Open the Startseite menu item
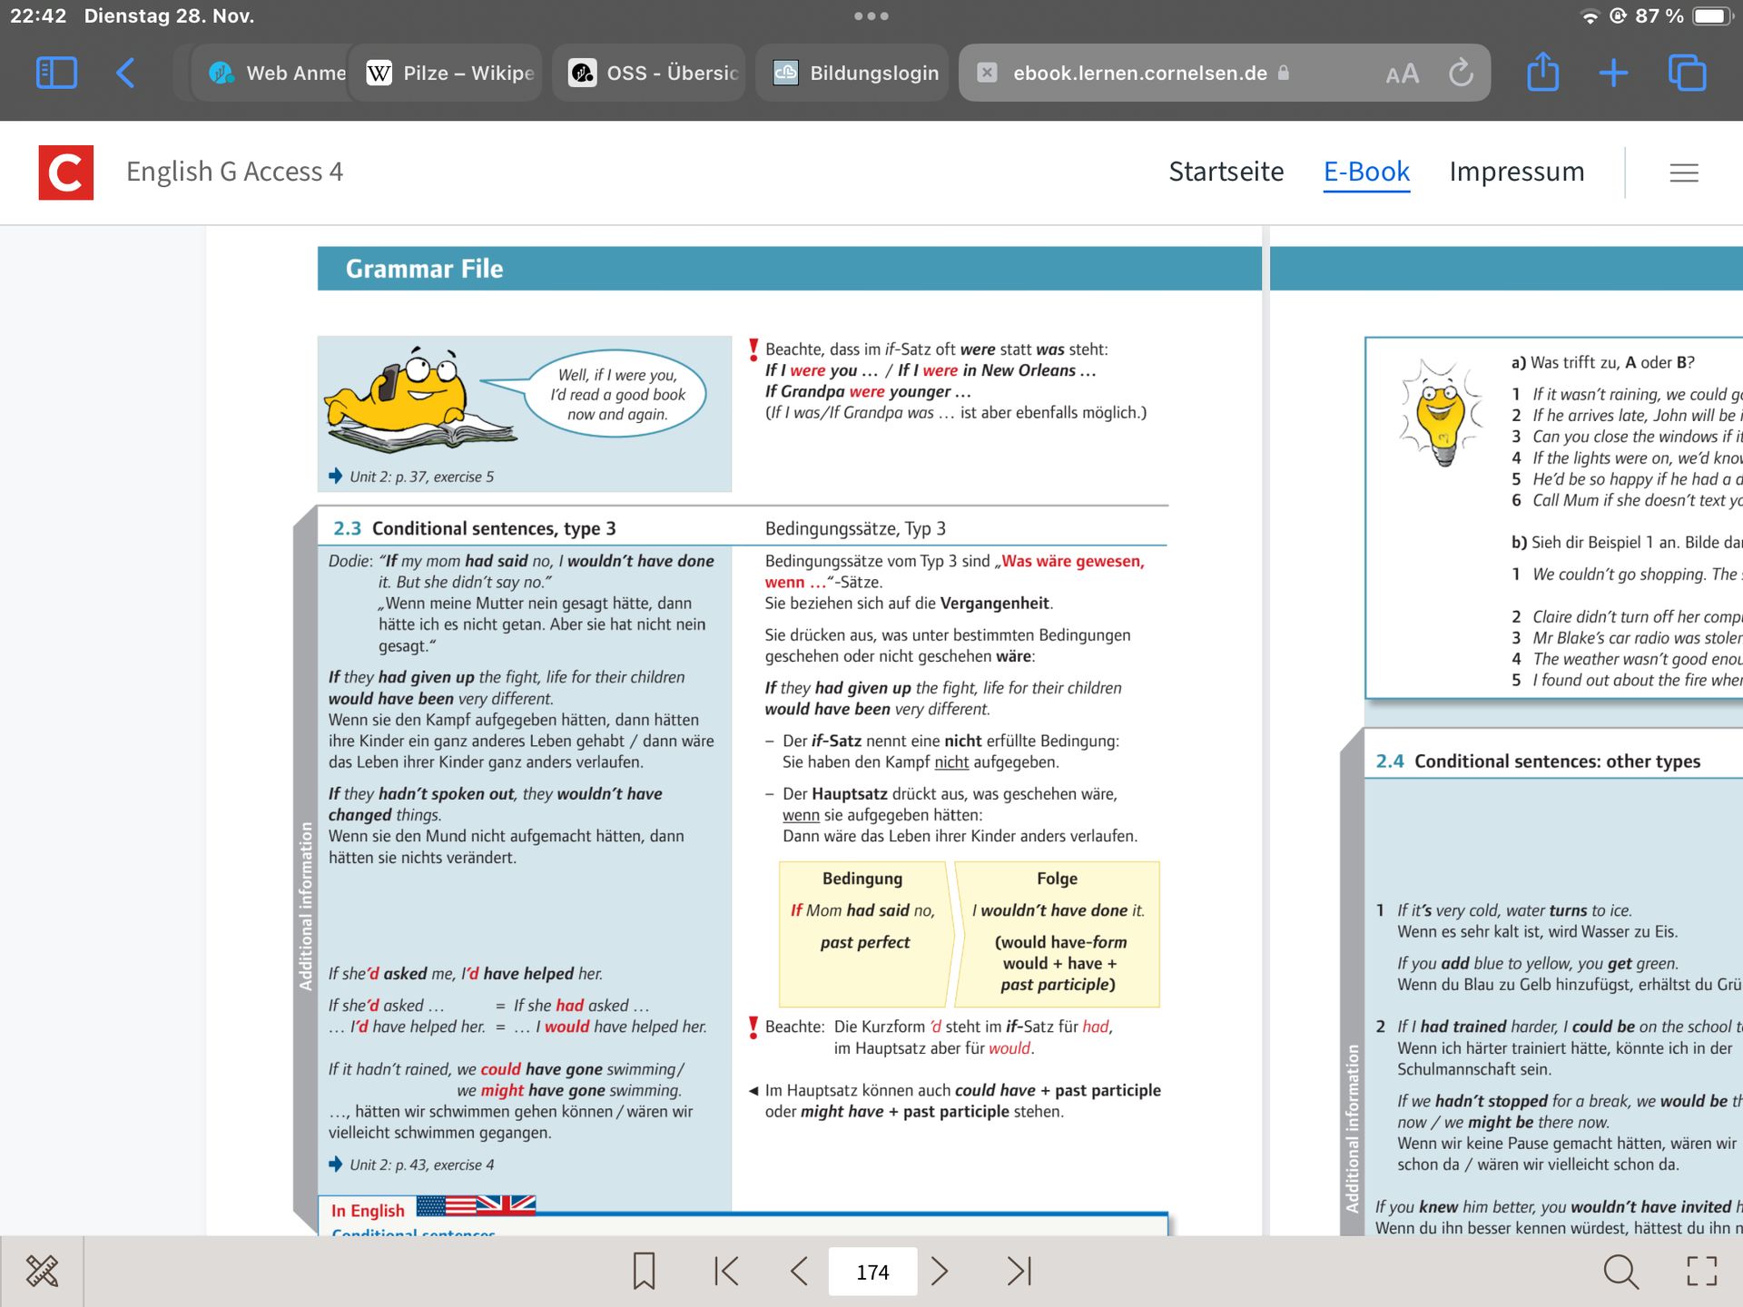The image size is (1743, 1307). pyautogui.click(x=1226, y=172)
